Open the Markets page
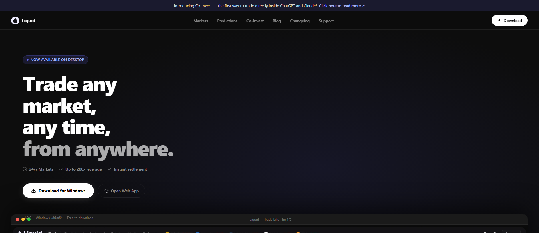539x233 pixels. click(x=201, y=21)
